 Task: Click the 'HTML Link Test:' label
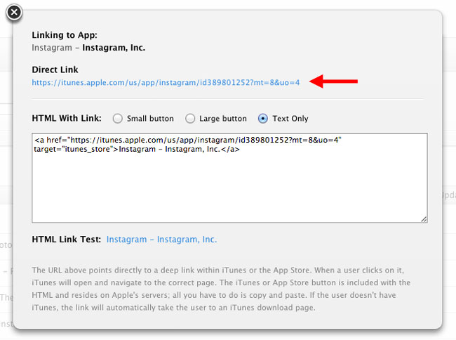[x=67, y=240]
